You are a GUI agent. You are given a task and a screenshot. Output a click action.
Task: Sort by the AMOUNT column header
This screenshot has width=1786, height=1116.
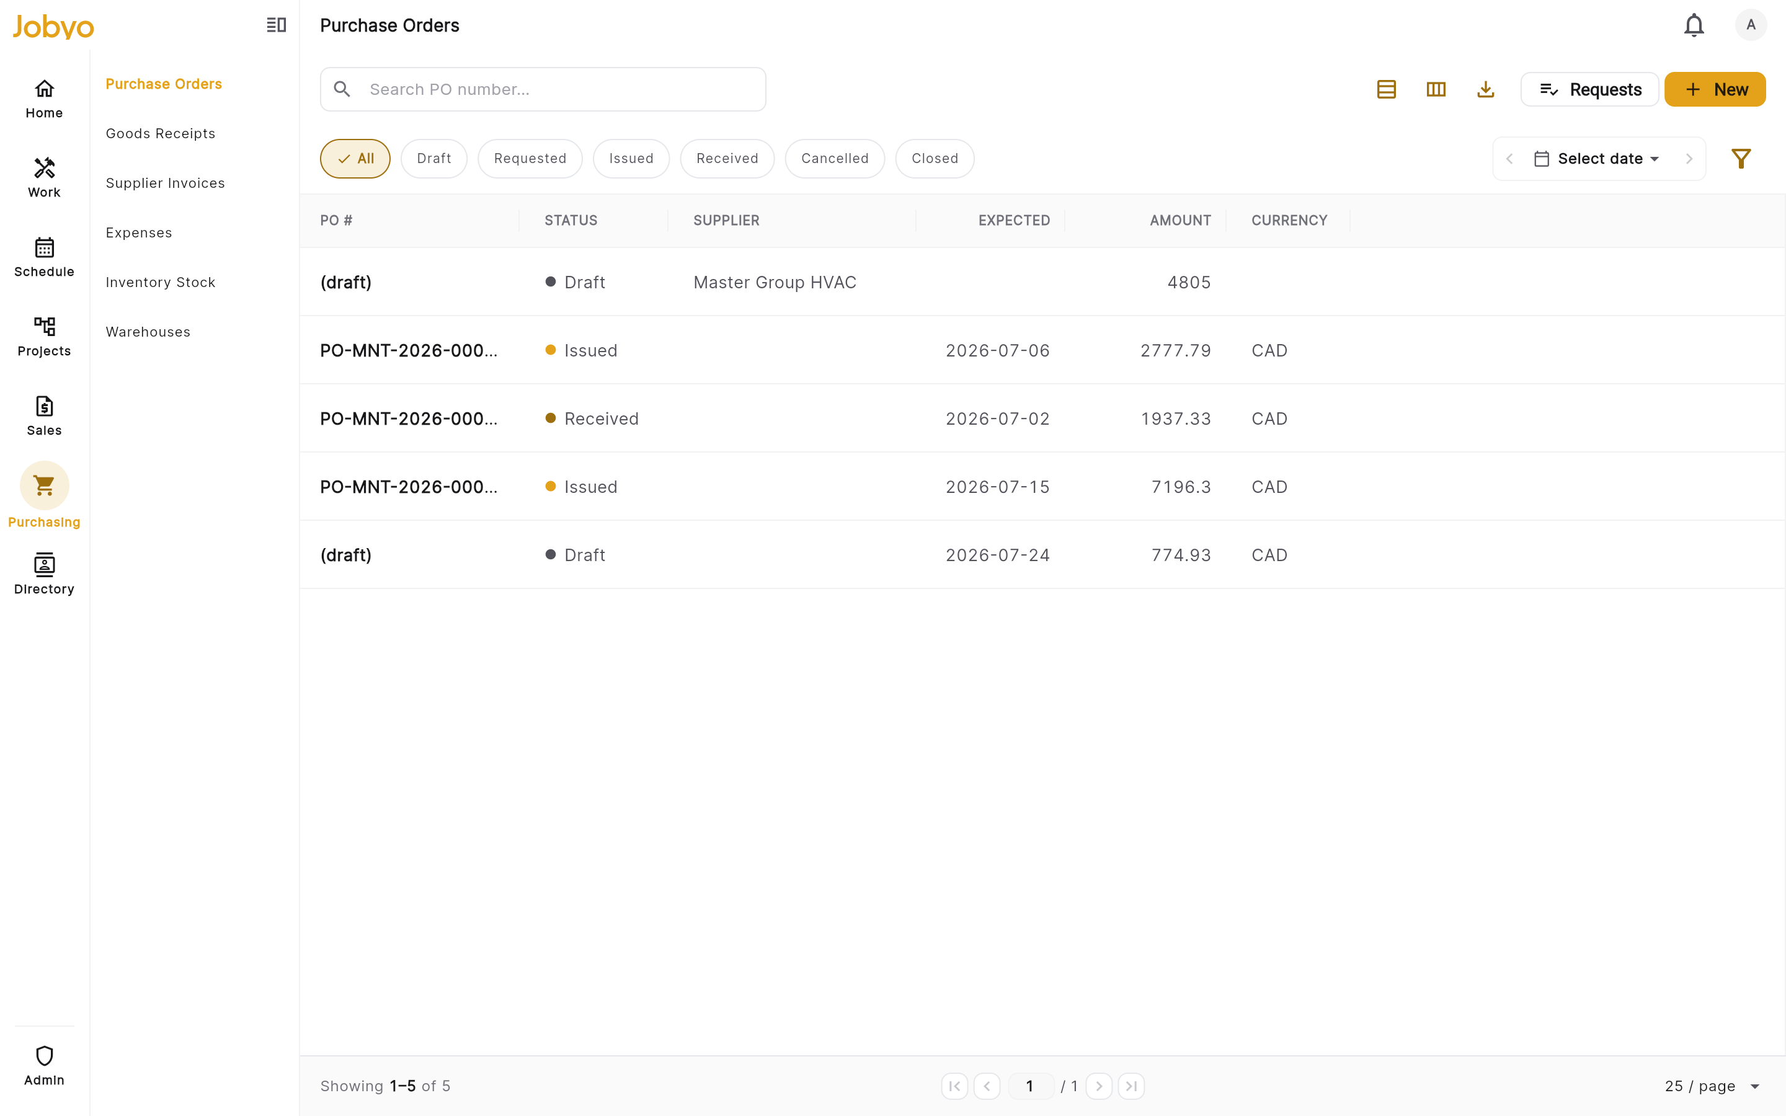click(1180, 221)
